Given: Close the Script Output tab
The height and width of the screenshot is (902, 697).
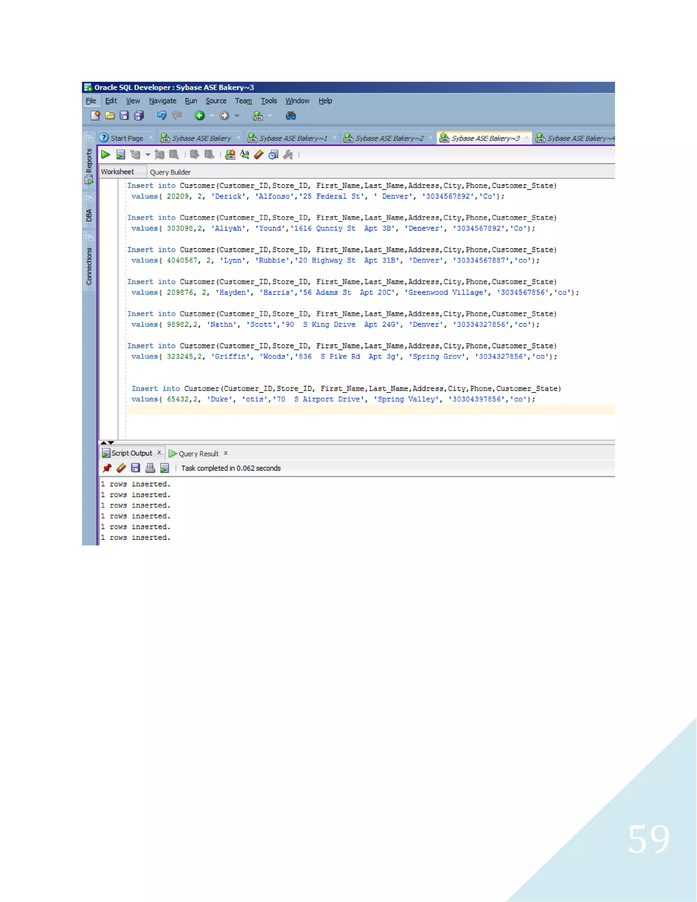Looking at the screenshot, I should coord(159,453).
